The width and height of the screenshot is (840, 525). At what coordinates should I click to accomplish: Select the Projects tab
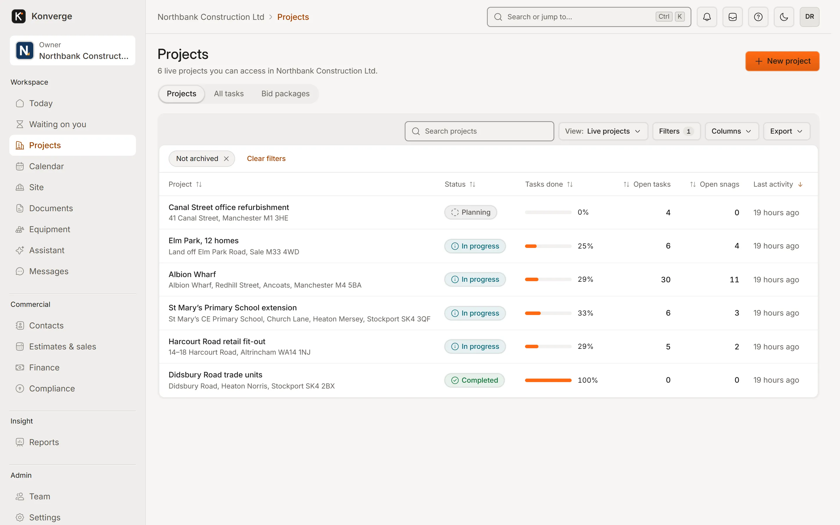pos(181,94)
